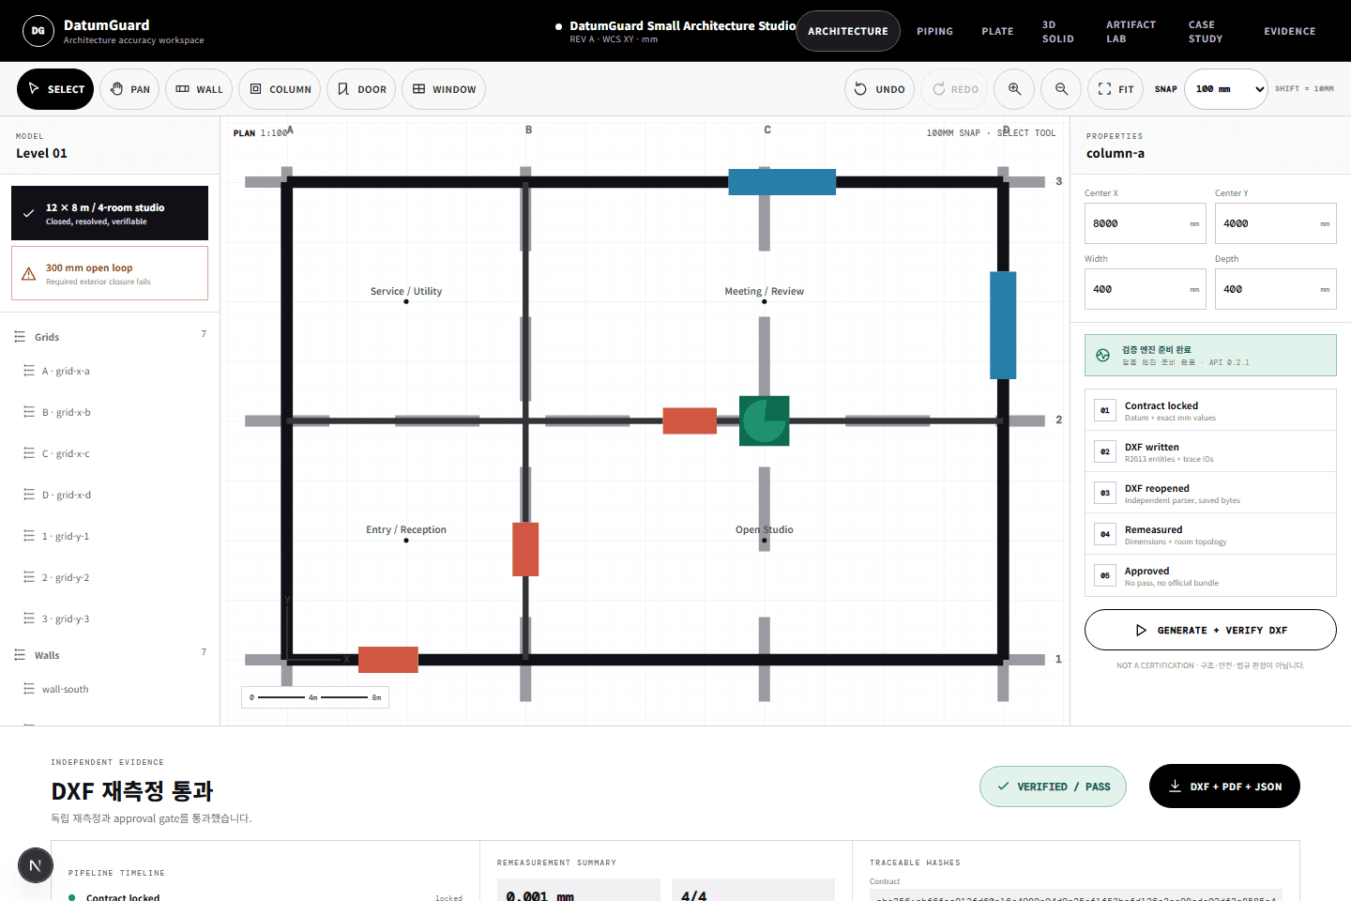The image size is (1351, 901).
Task: Zoom in with the magnifier plus icon
Action: (x=1014, y=89)
